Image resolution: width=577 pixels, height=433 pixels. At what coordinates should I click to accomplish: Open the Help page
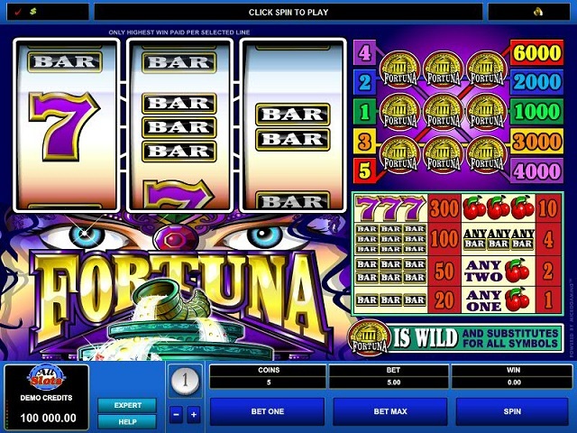coord(127,421)
